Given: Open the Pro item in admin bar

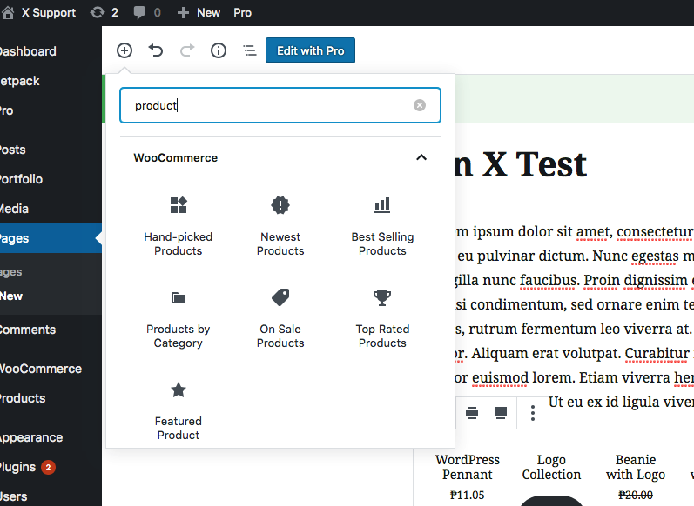Looking at the screenshot, I should 243,13.
